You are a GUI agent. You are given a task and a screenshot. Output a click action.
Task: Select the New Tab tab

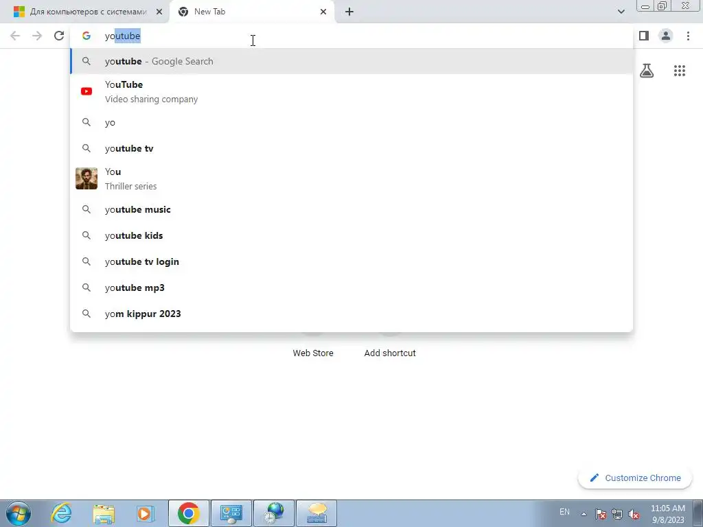click(252, 12)
